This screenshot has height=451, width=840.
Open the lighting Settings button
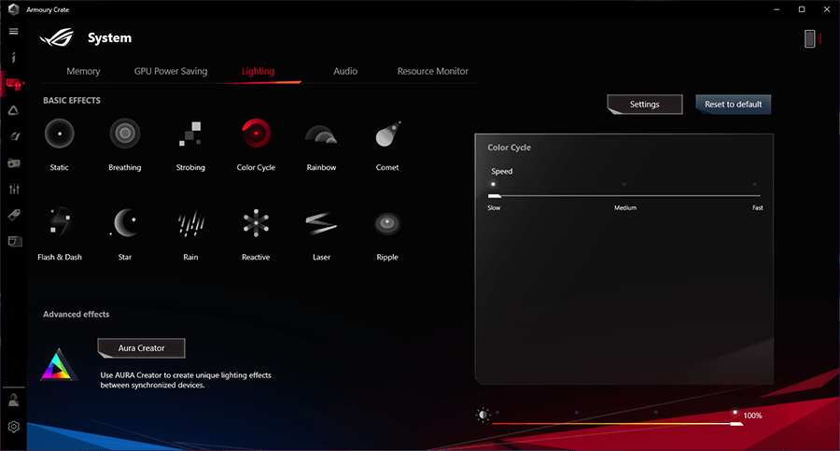pyautogui.click(x=644, y=104)
